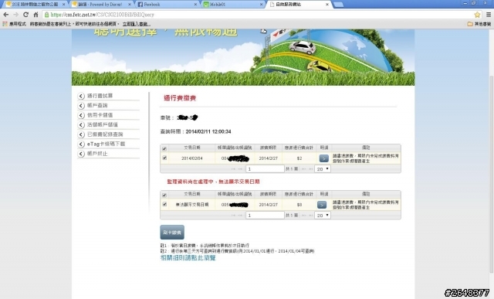Click the 2014/2/27 due date in the $0 row
494x299 pixels.
point(268,205)
